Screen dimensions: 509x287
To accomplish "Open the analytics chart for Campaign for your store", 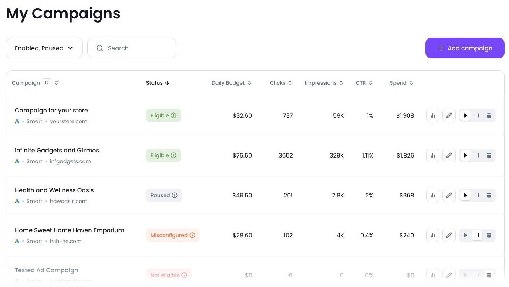I will pos(433,115).
